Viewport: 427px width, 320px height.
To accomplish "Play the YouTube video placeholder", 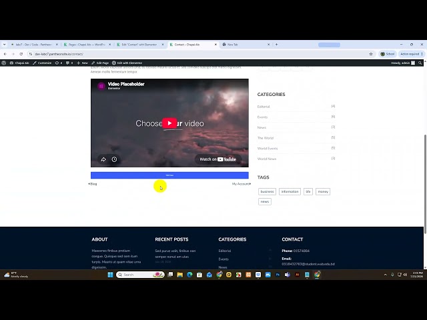I will click(169, 123).
